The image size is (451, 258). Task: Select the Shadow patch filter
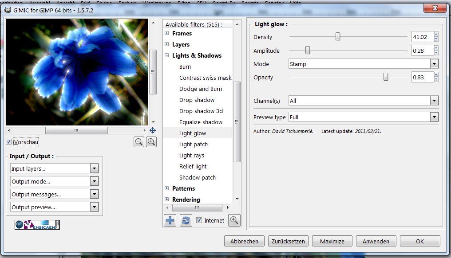tap(197, 178)
